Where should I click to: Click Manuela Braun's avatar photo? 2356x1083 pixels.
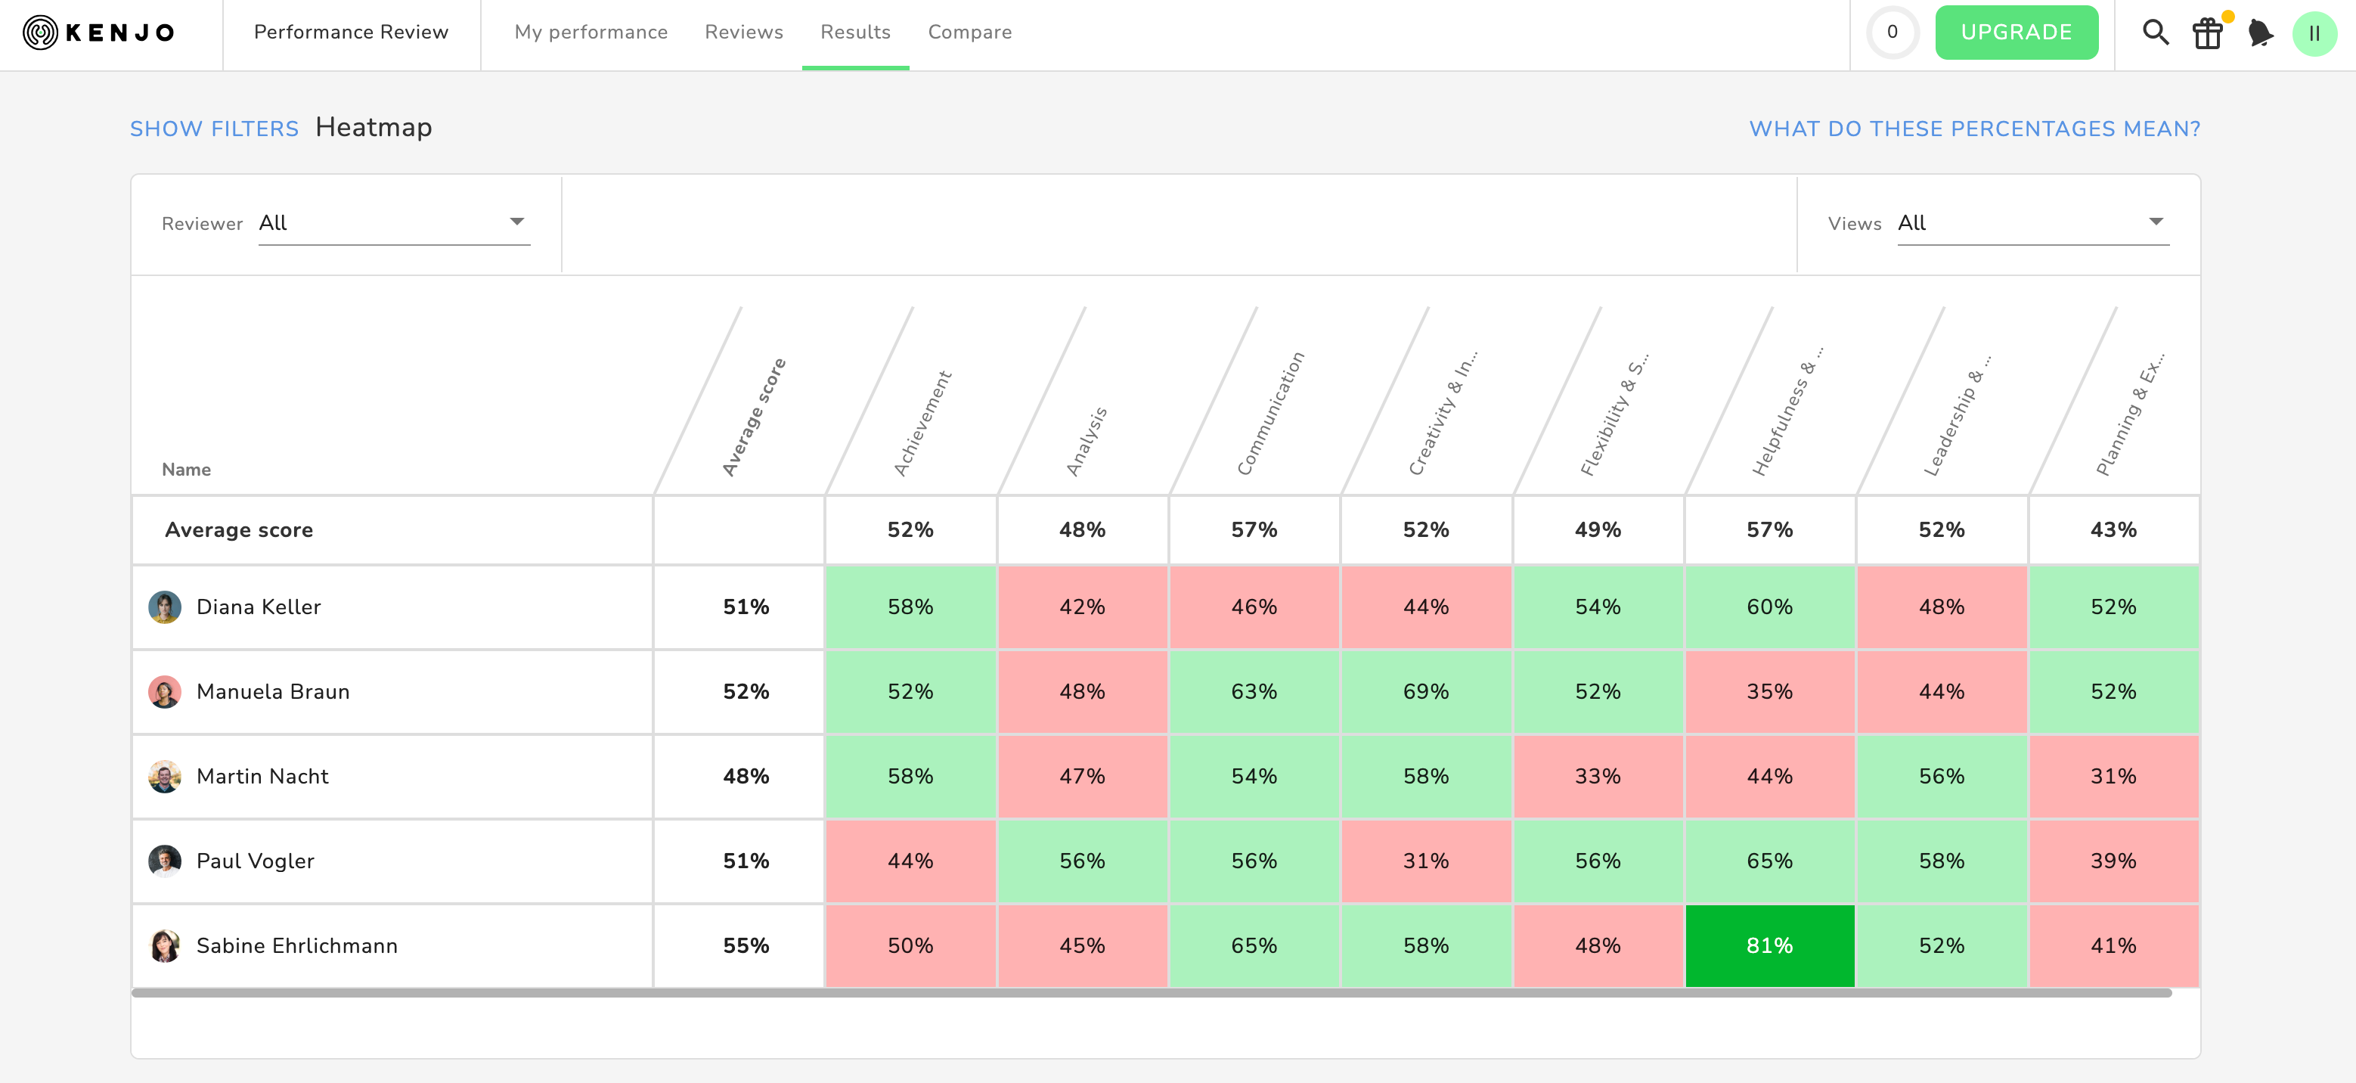click(x=165, y=691)
